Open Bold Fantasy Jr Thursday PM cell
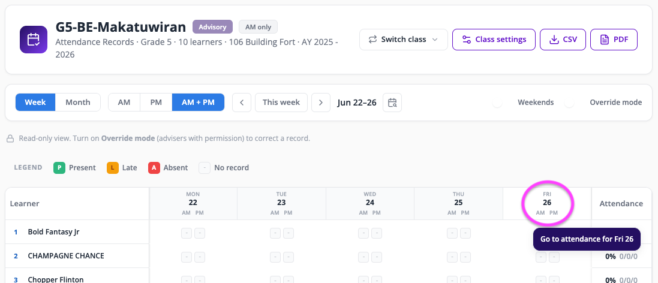 (465, 233)
